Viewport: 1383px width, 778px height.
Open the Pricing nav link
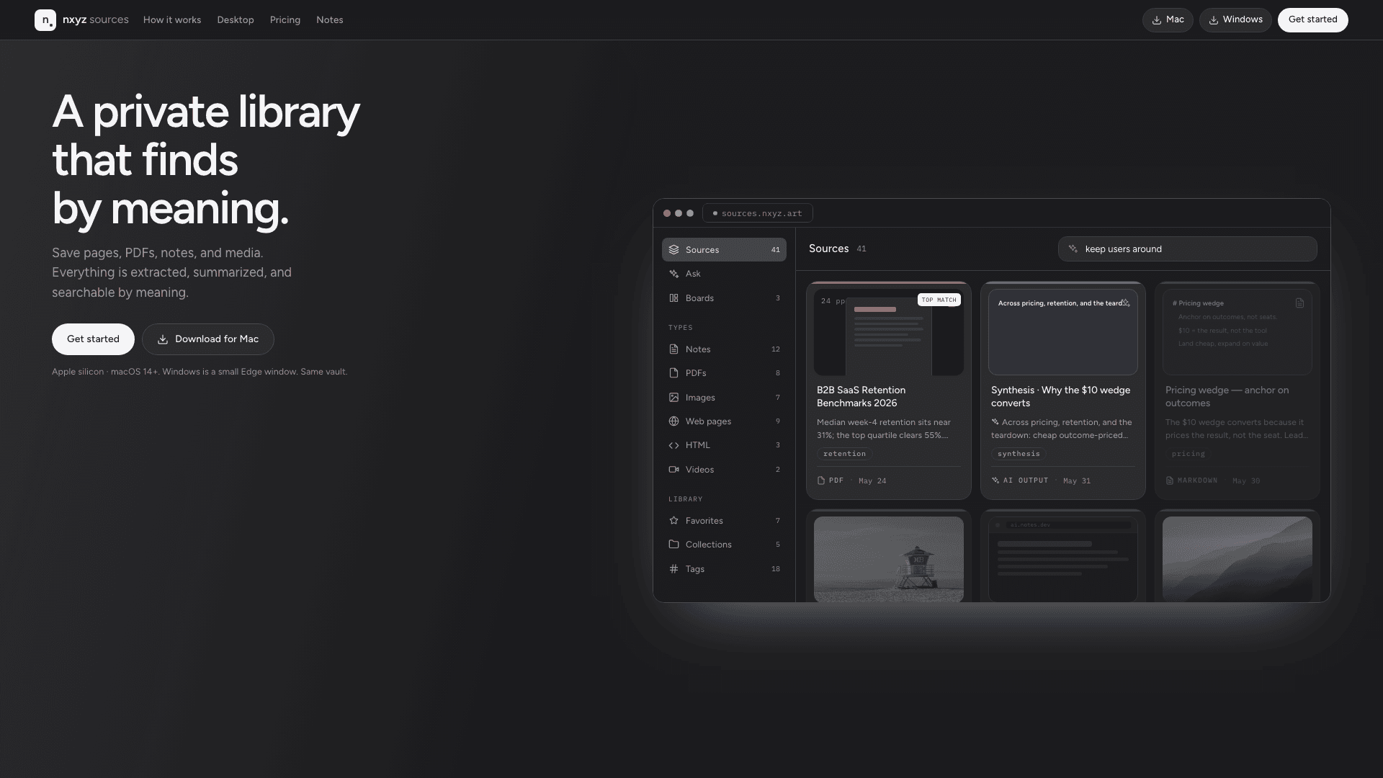coord(285,20)
